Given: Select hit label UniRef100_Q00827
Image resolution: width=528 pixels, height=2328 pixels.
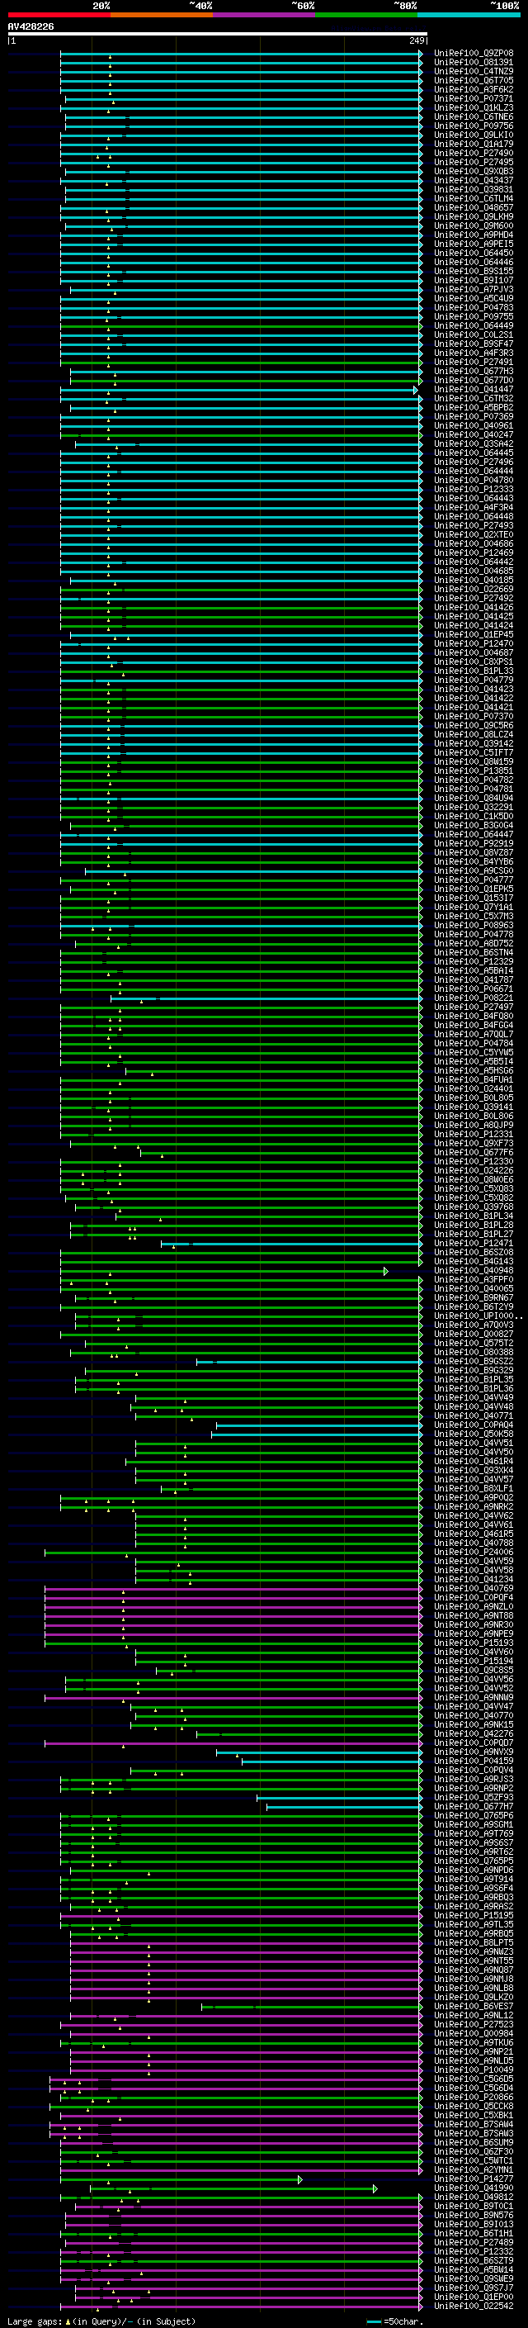Looking at the screenshot, I should pos(474,1334).
